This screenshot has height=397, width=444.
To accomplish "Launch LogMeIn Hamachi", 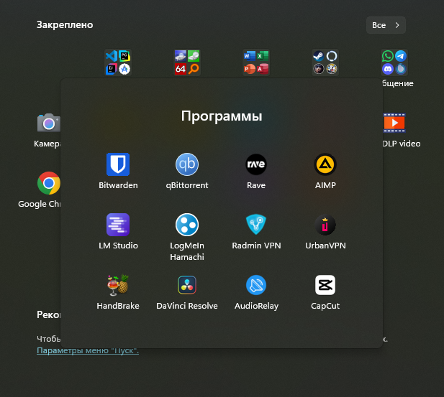I will click(x=187, y=237).
